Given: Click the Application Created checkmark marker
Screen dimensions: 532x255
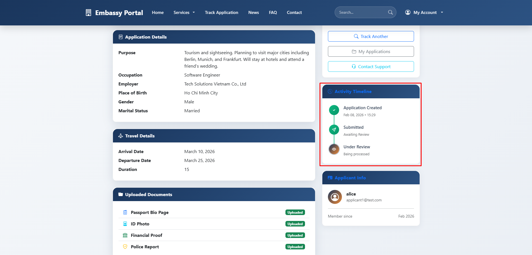Looking at the screenshot, I should click(334, 110).
